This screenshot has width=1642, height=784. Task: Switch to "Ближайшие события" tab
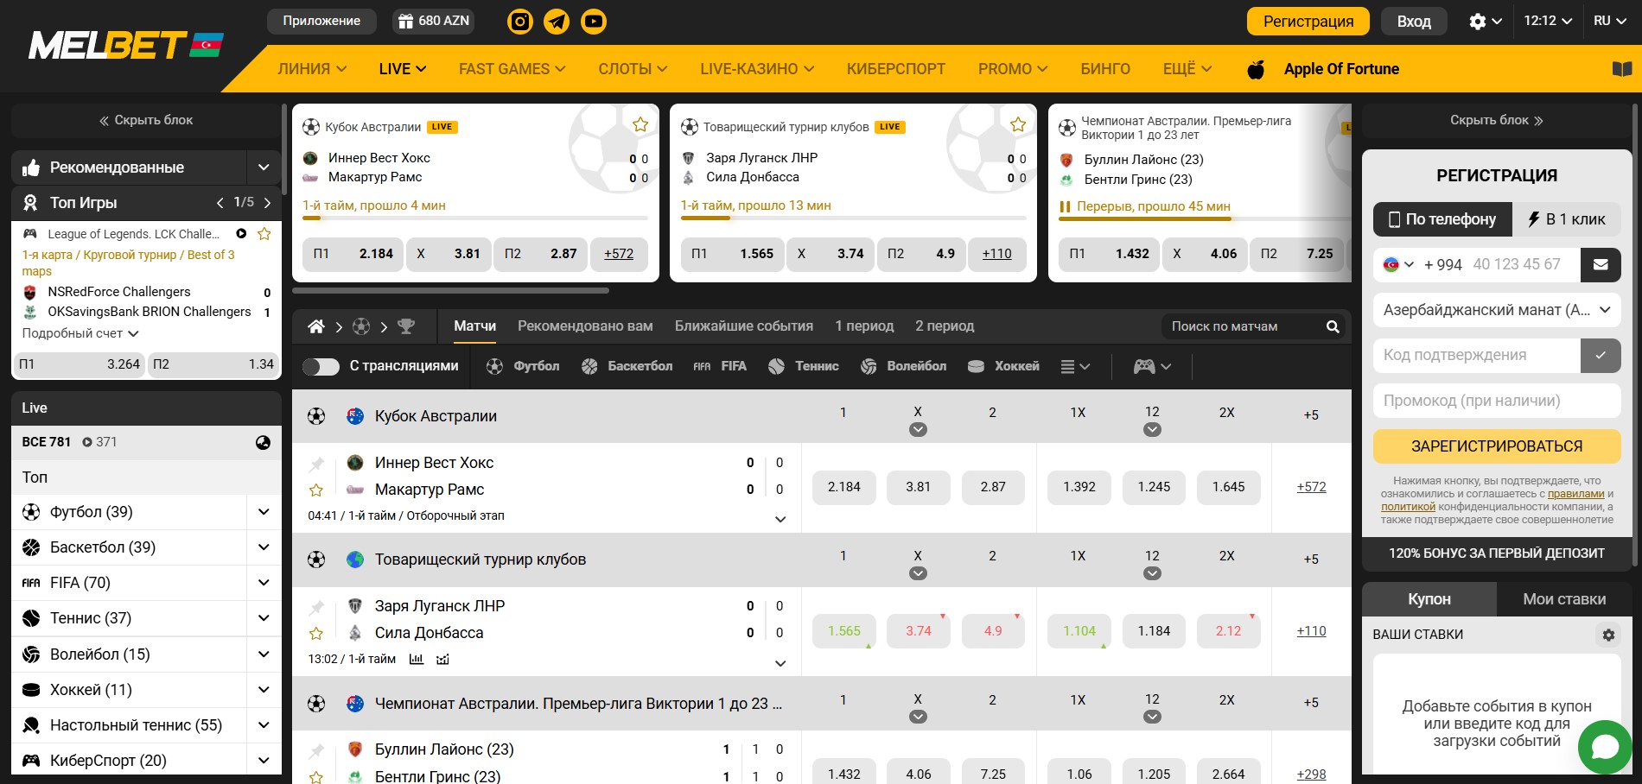coord(743,326)
